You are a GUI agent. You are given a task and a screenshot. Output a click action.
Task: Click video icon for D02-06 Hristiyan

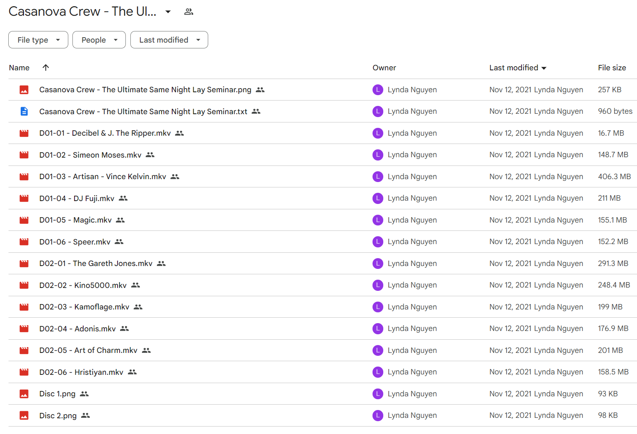(24, 372)
